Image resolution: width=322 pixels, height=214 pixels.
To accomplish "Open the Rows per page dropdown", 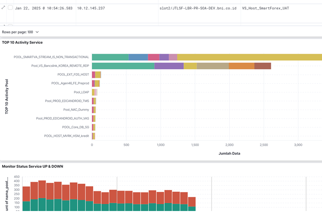I will (x=20, y=32).
